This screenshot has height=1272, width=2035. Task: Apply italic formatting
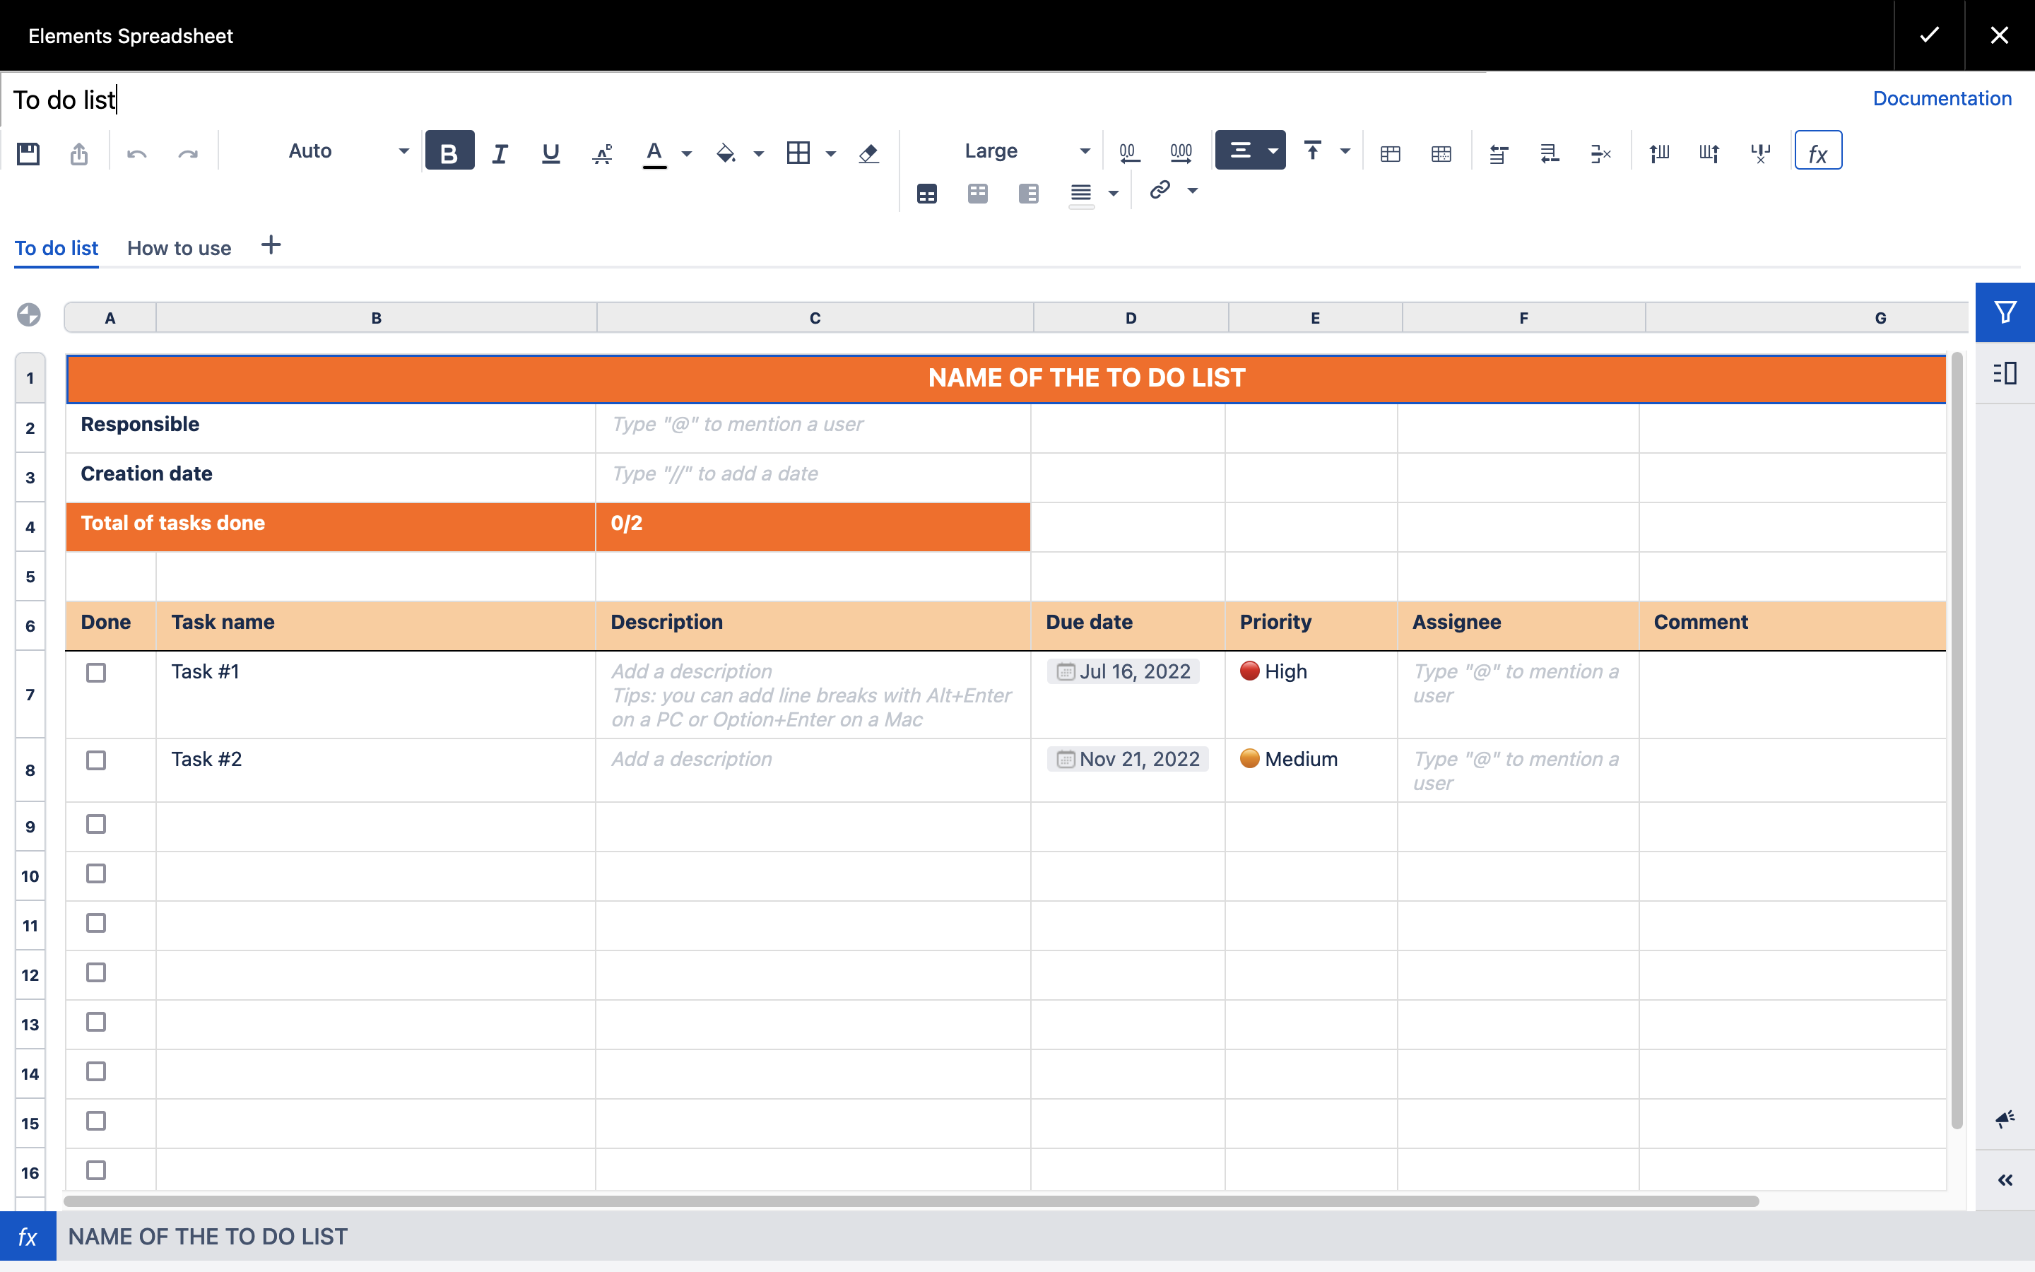(x=500, y=152)
